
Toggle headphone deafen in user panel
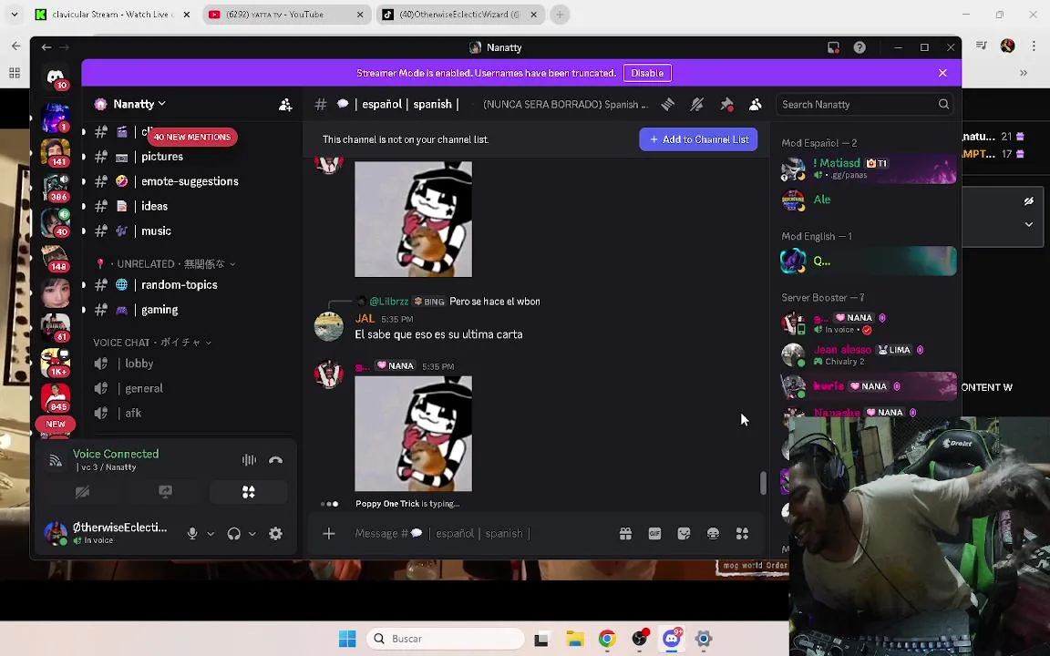pos(233,534)
